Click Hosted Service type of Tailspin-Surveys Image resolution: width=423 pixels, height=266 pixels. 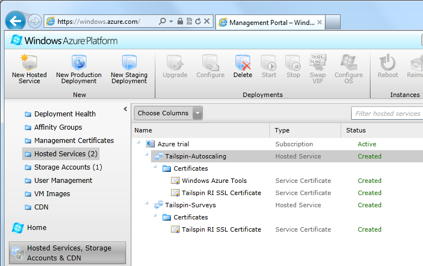[298, 205]
